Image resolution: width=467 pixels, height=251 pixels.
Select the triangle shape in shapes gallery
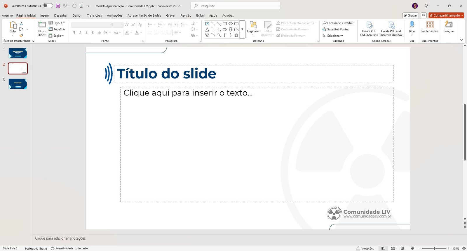tap(207, 29)
